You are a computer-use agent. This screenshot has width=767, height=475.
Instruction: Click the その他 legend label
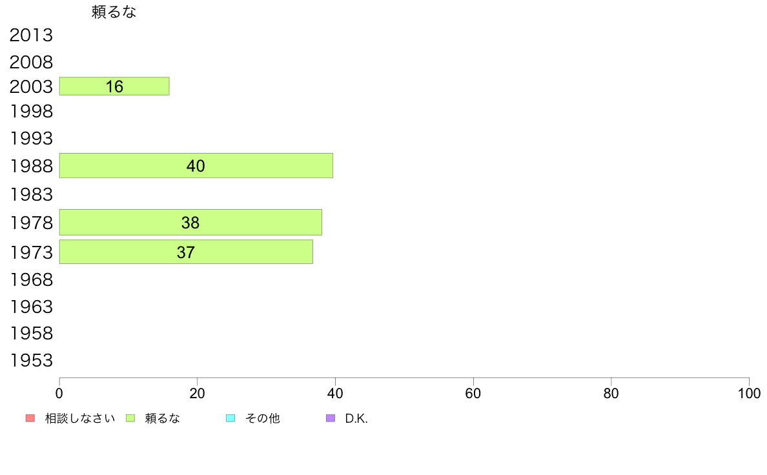(x=262, y=418)
